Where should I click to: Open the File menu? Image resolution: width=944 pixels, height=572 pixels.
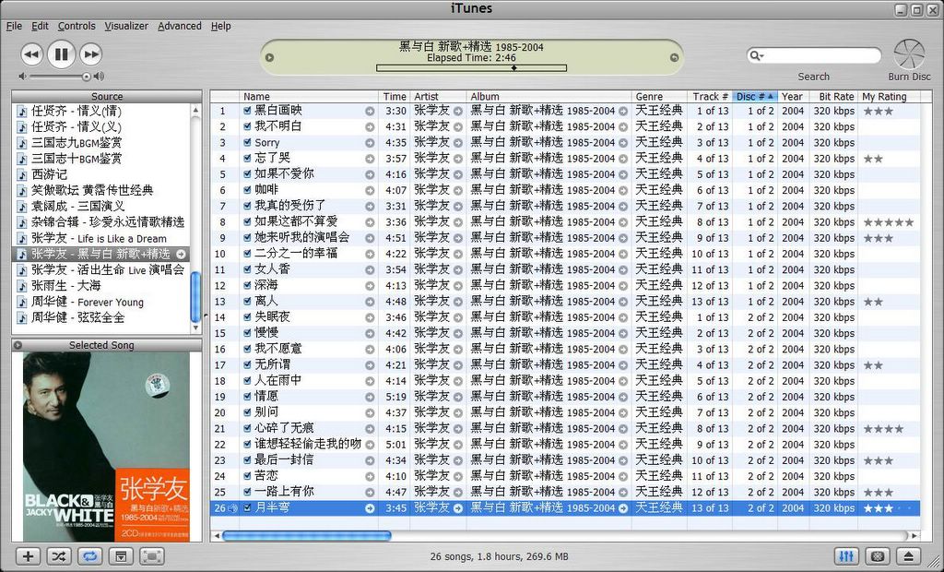pyautogui.click(x=14, y=26)
